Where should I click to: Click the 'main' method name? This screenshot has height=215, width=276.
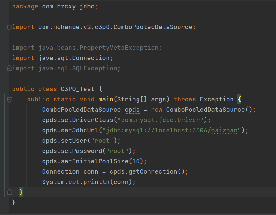tap(106, 99)
